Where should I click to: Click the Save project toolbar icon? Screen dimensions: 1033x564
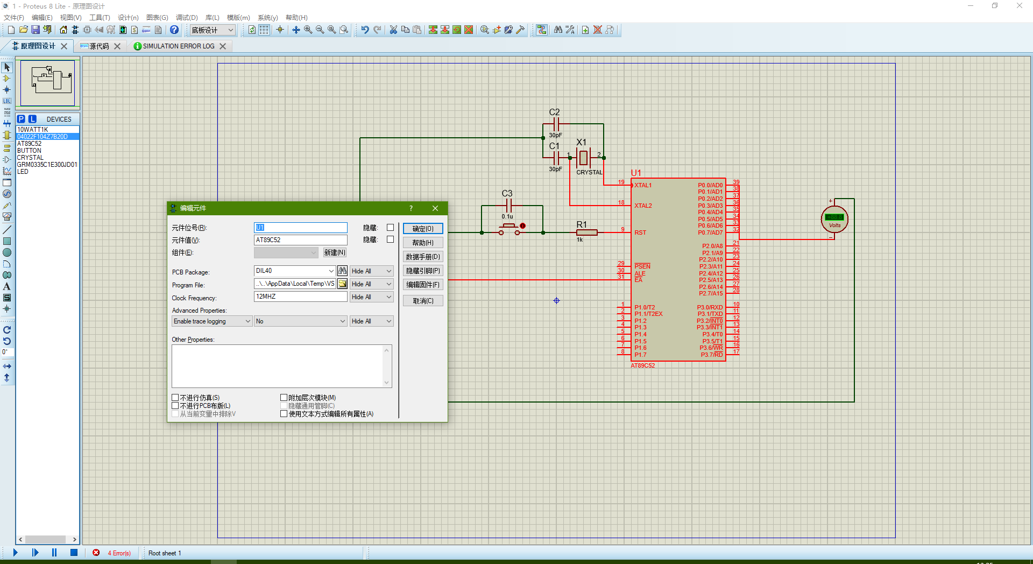[36, 30]
